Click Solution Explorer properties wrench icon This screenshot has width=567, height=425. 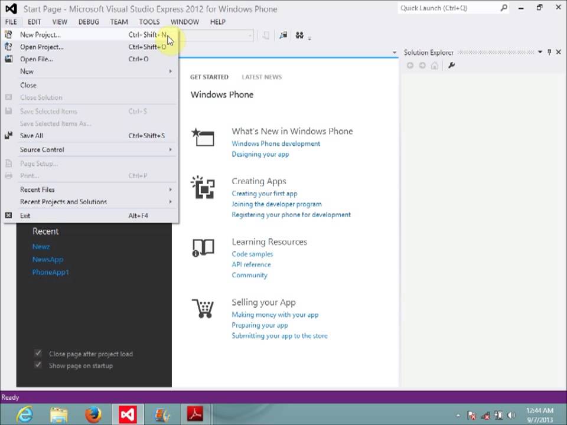click(451, 66)
